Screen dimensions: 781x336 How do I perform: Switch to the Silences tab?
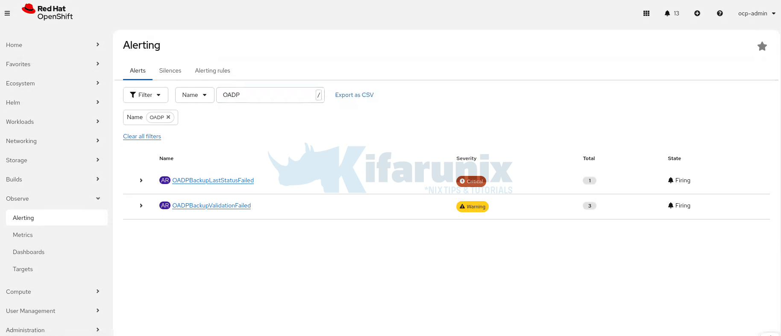pos(170,70)
